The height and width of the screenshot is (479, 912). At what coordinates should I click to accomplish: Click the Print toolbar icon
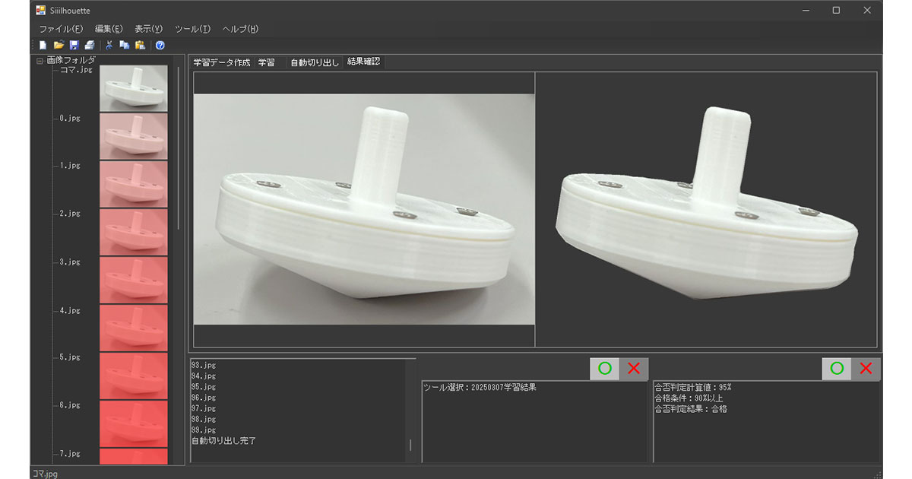tap(90, 45)
